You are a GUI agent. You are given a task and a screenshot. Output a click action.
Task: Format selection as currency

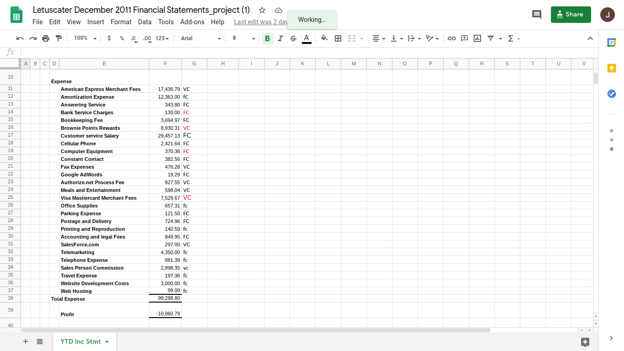tap(109, 38)
